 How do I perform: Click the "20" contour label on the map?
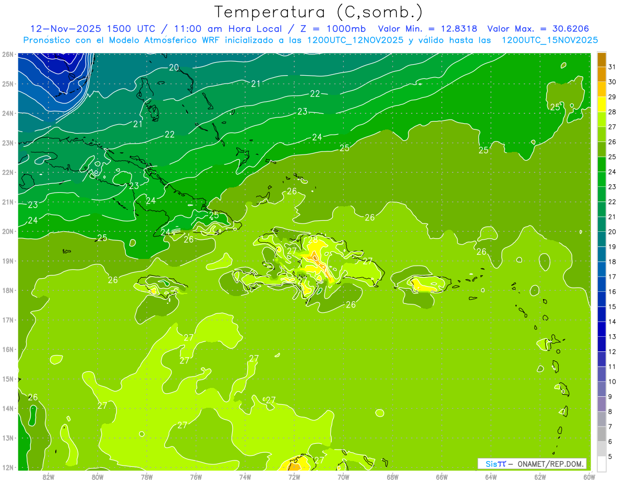pyautogui.click(x=174, y=67)
